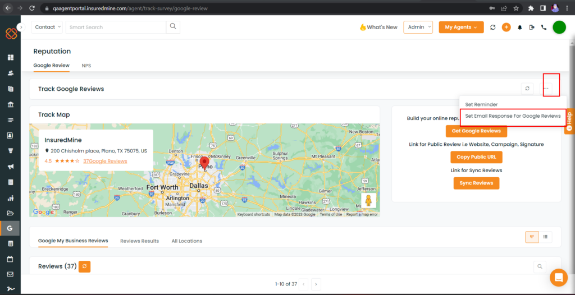The height and width of the screenshot is (295, 575).
Task: Open the browser extensions puzzle icon
Action: click(x=531, y=8)
